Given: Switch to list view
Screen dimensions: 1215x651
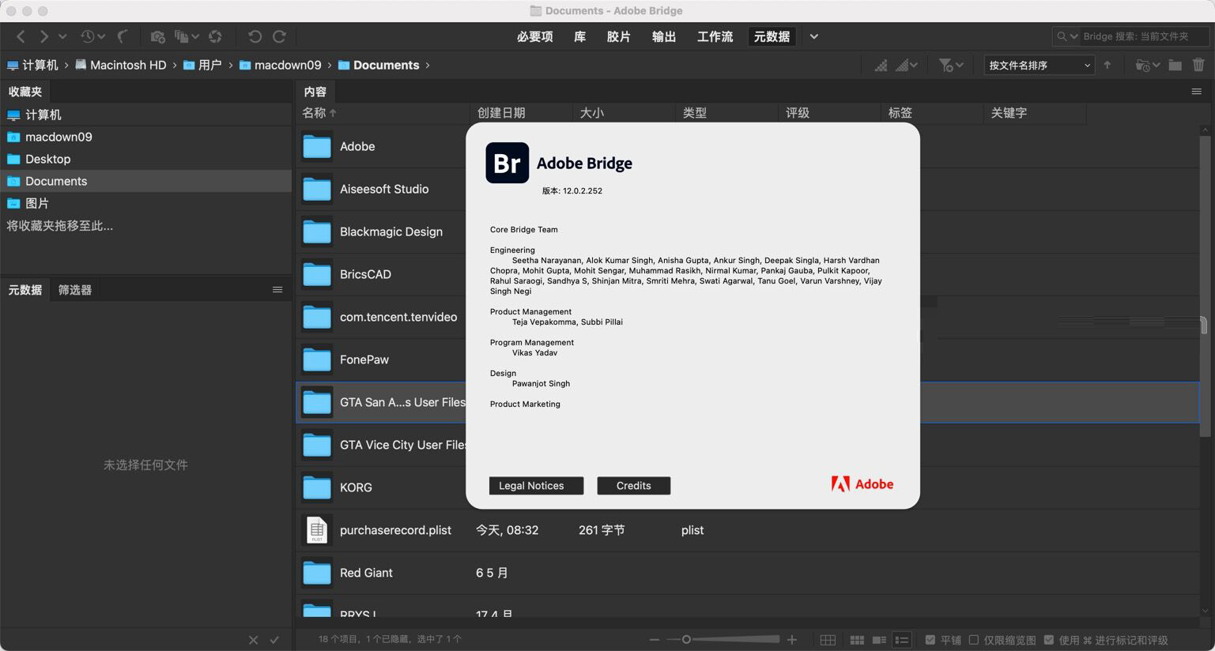Looking at the screenshot, I should click(x=901, y=640).
